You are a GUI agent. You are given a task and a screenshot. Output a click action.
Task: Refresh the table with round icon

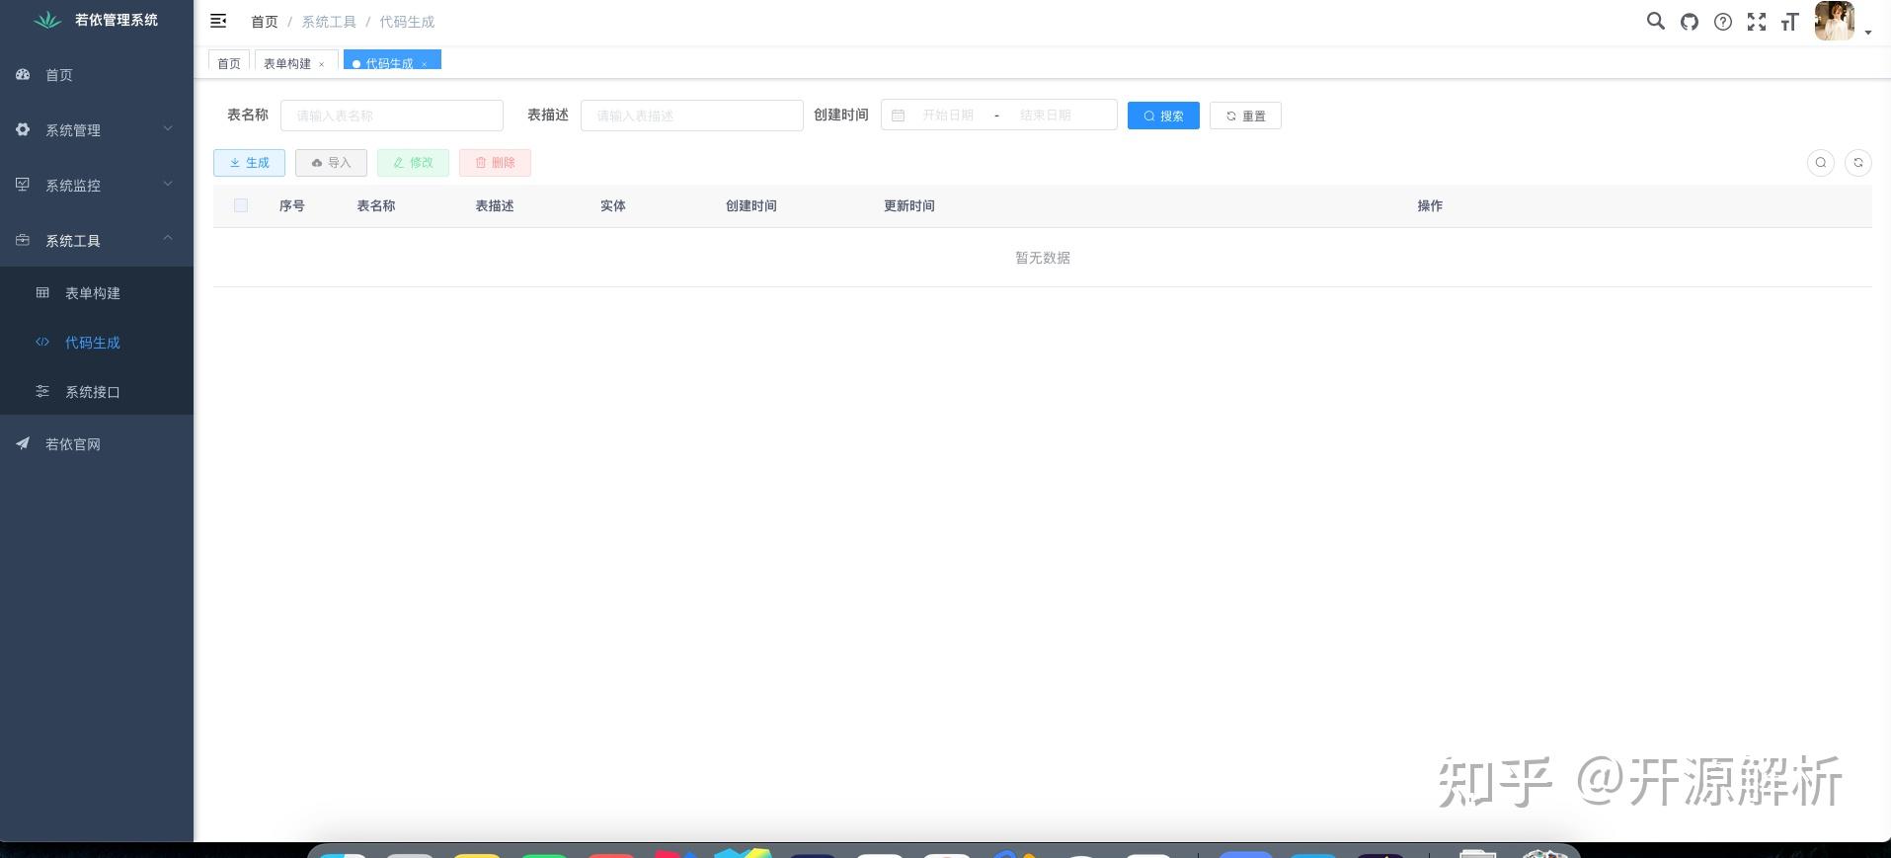(1858, 163)
